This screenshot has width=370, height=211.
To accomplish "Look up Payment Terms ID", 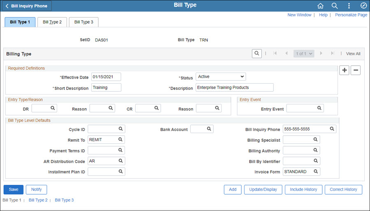I will 120,150.
